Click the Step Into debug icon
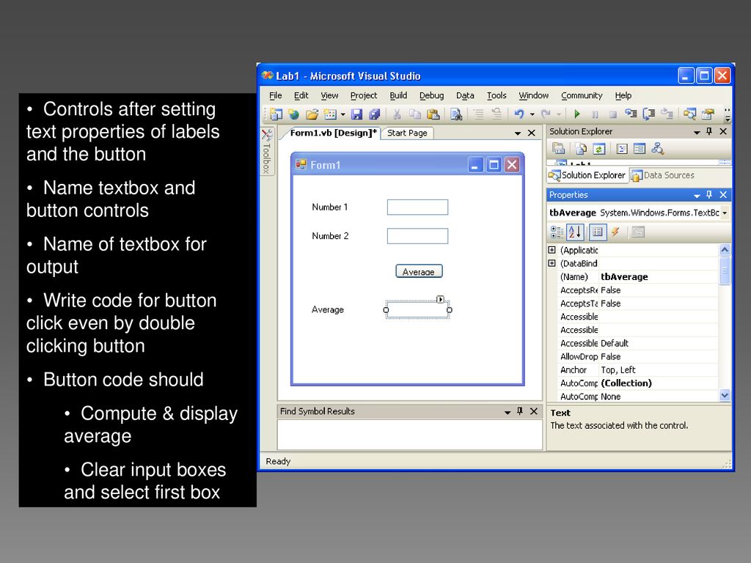The image size is (751, 563). pyautogui.click(x=631, y=114)
